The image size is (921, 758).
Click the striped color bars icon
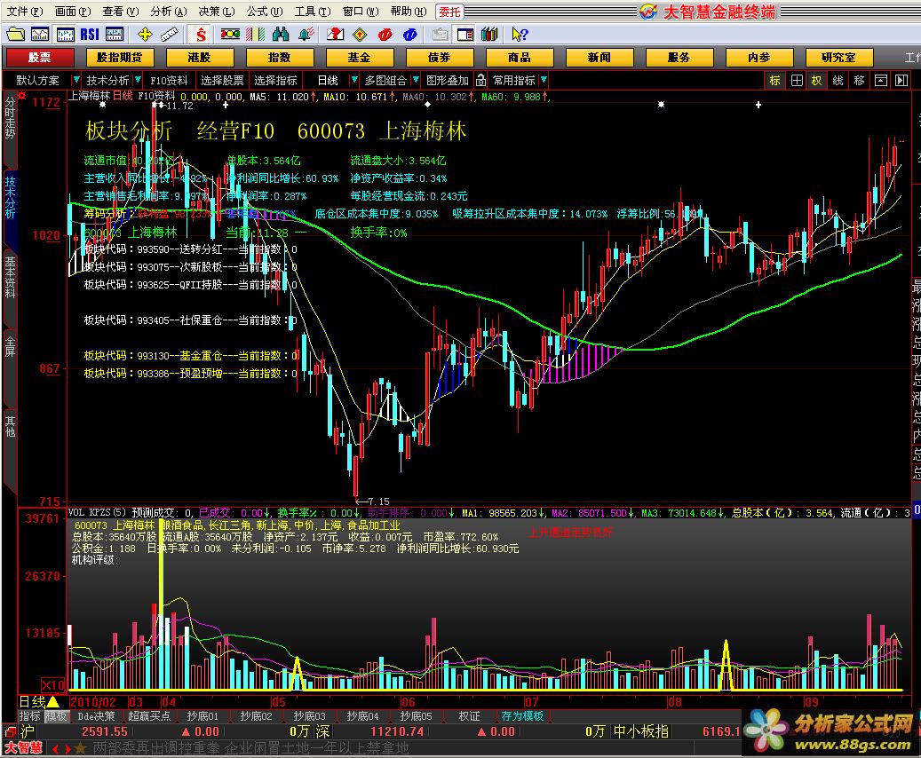coord(255,35)
